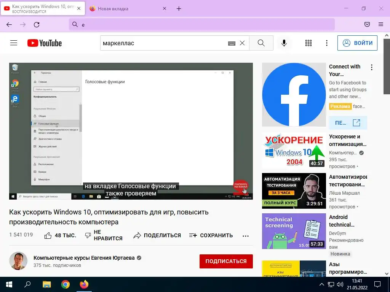
Task: Visit advertiser site via ПЕ… button
Action: coord(348,123)
